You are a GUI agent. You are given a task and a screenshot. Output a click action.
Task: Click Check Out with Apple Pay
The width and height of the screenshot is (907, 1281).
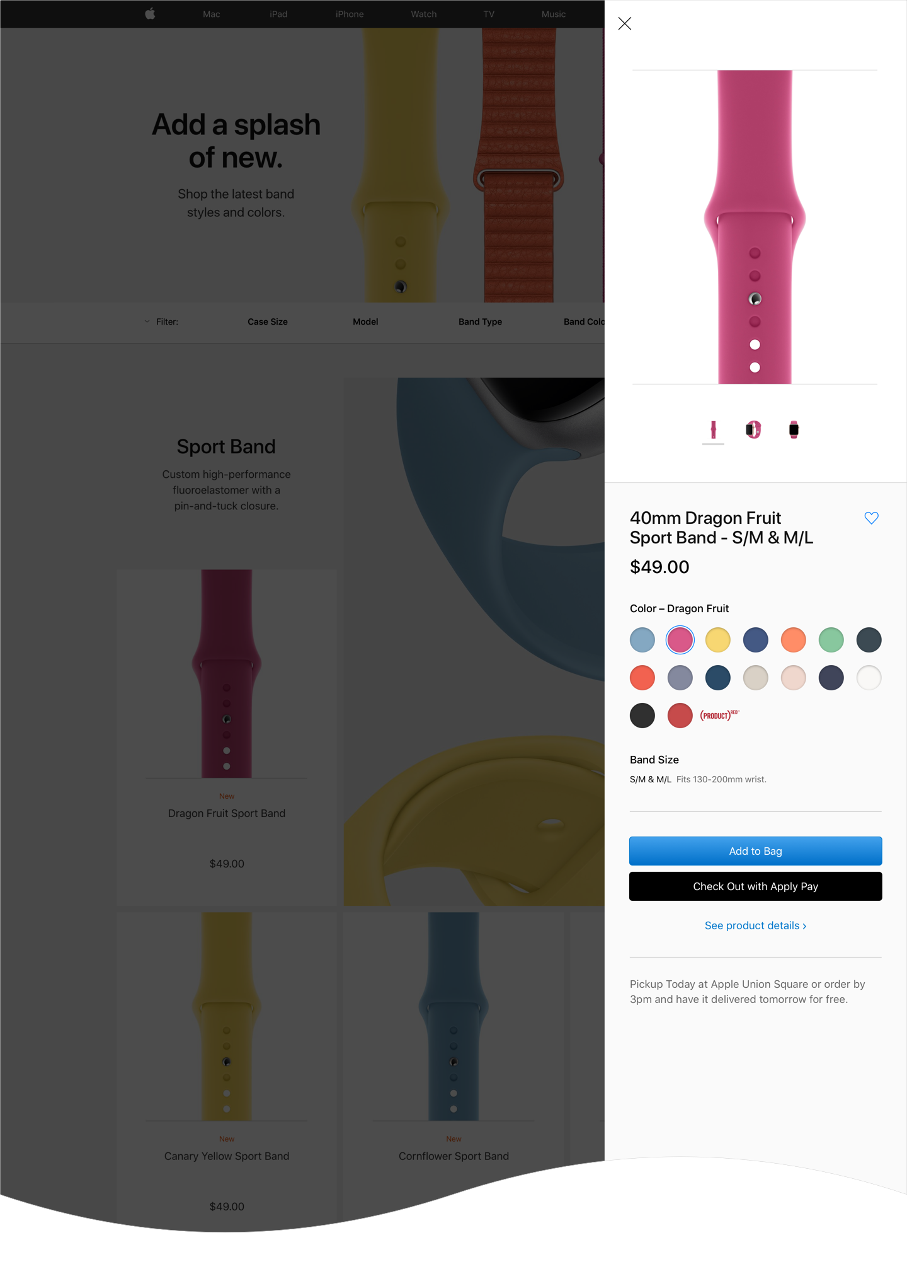tap(755, 886)
